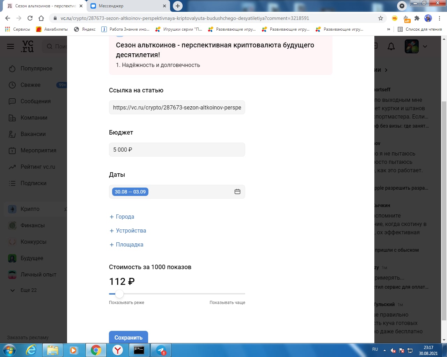The height and width of the screenshot is (357, 447).
Task: Click the Сохранить button
Action: pyautogui.click(x=129, y=337)
